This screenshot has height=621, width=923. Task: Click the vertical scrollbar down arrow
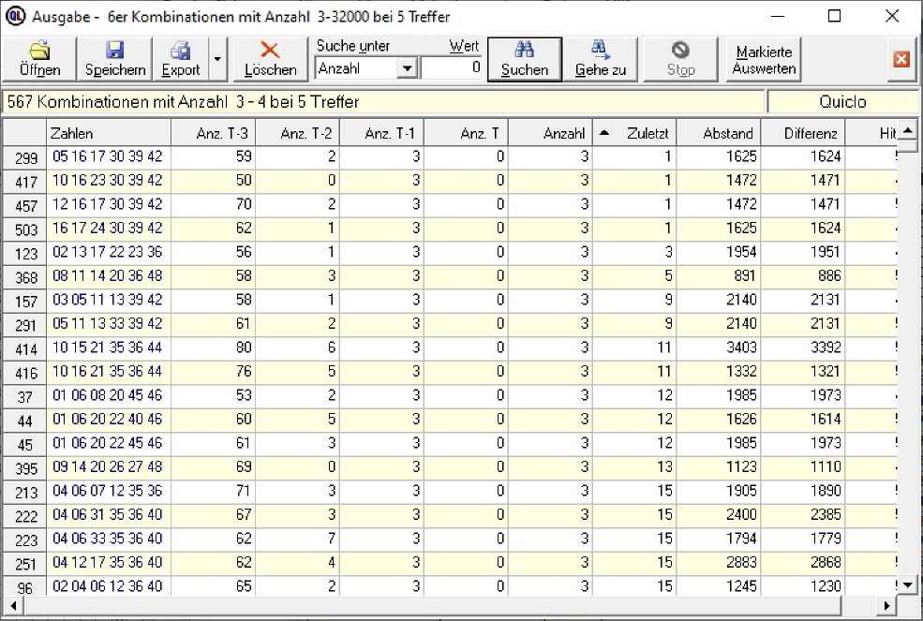click(x=906, y=584)
